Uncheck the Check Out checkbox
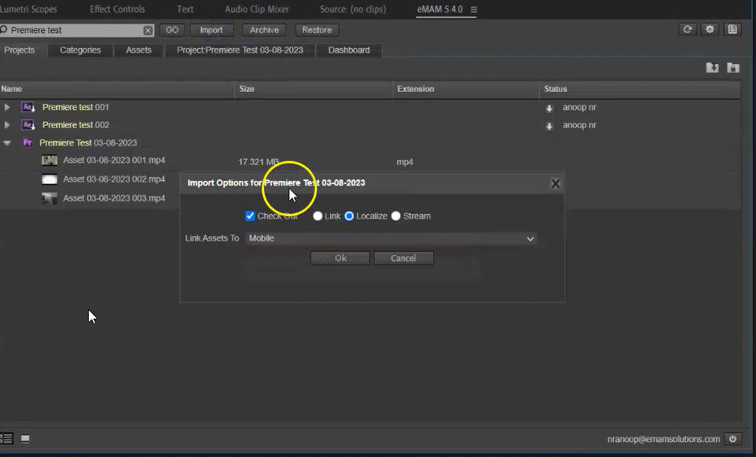 (250, 216)
